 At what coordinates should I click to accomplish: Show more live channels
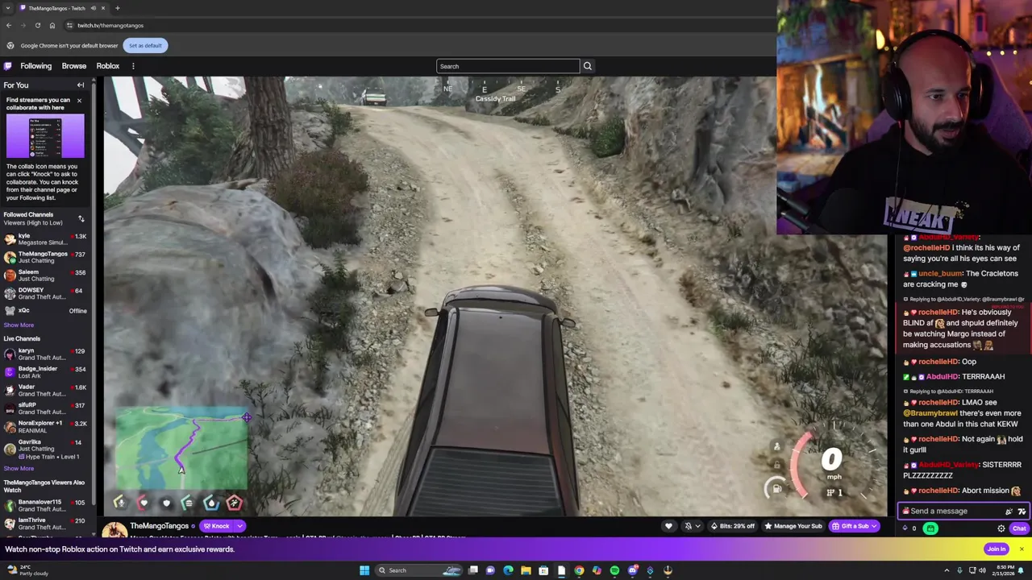(19, 468)
